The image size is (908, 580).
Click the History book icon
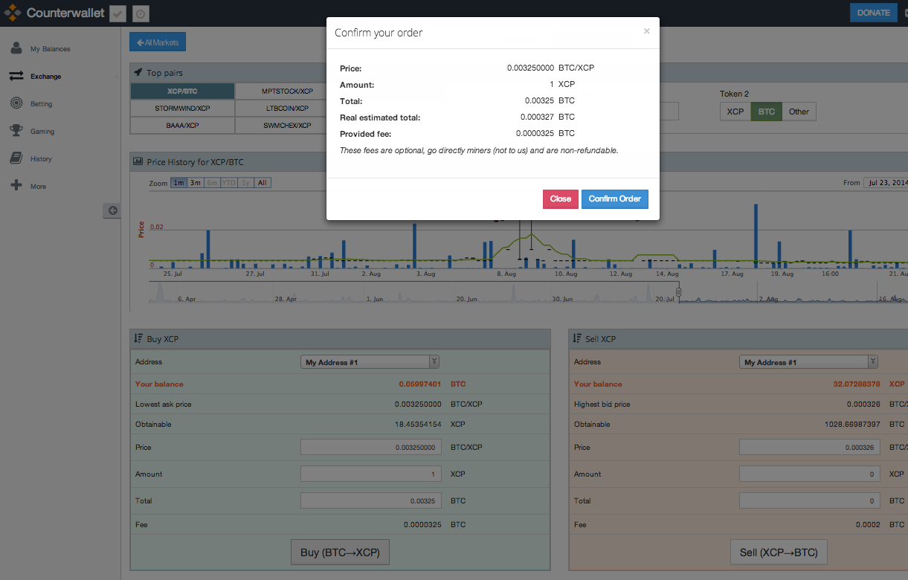[16, 158]
